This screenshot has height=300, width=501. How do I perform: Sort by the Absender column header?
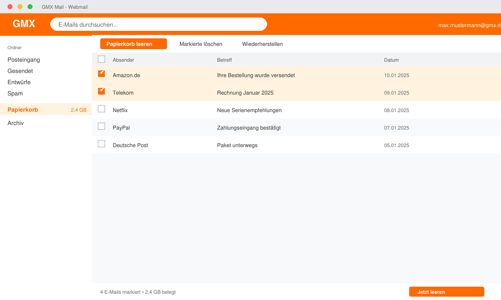[x=124, y=60]
